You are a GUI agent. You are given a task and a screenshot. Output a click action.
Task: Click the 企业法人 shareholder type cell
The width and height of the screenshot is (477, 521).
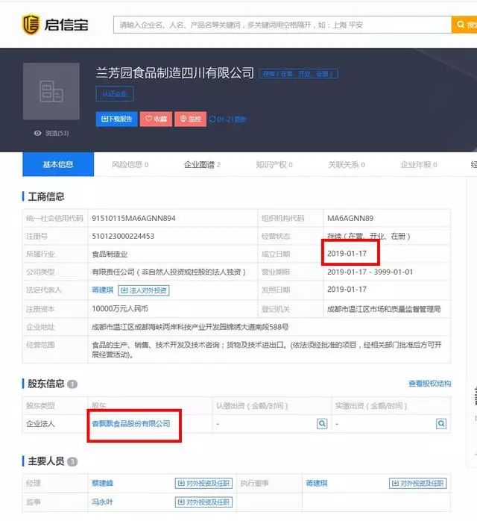pyautogui.click(x=40, y=424)
